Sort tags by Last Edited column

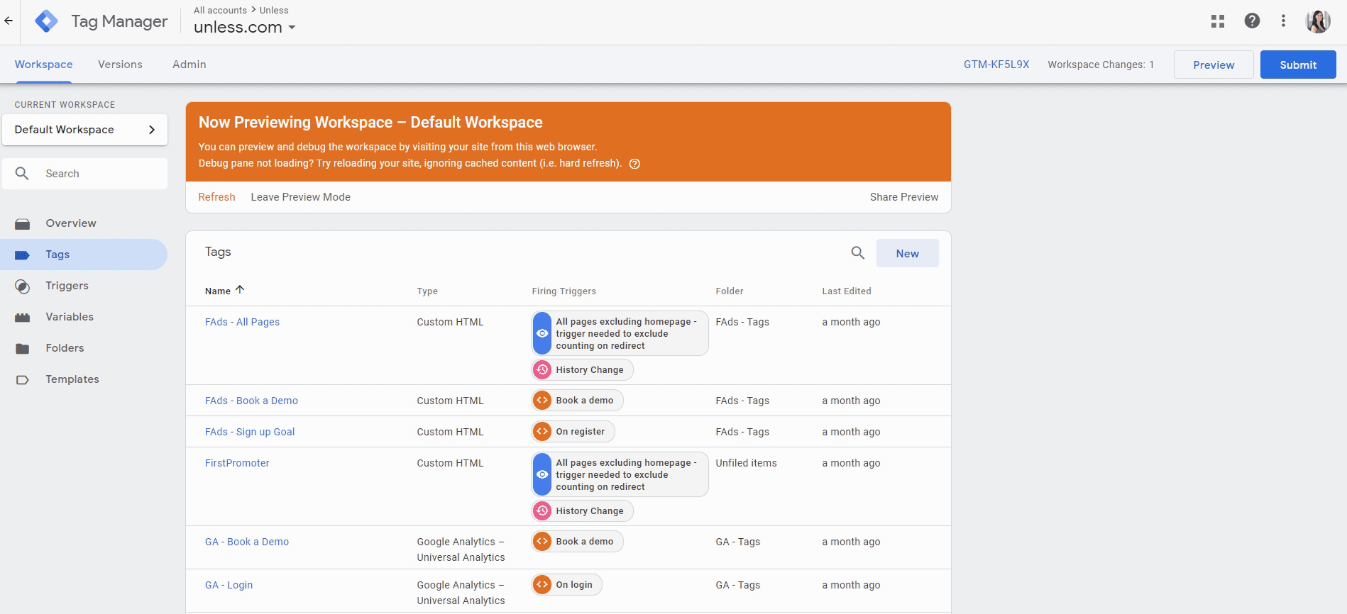point(847,291)
